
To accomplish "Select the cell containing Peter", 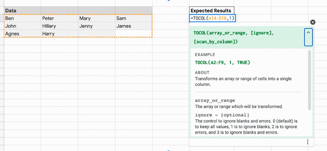I will [x=60, y=18].
